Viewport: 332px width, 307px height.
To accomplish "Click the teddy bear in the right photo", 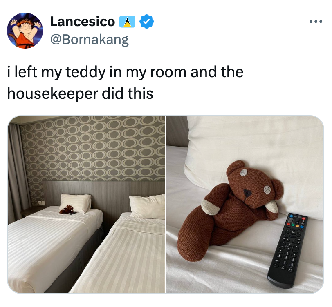I will [230, 211].
